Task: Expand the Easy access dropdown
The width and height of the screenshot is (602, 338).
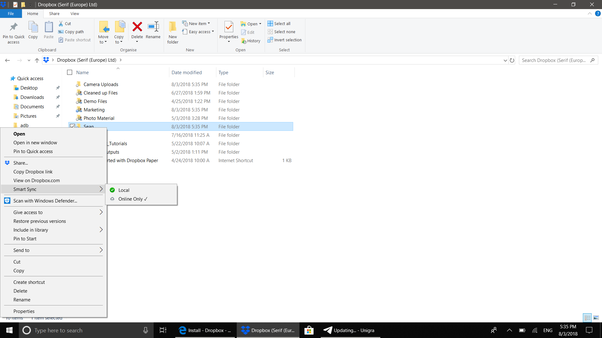Action: (x=213, y=32)
